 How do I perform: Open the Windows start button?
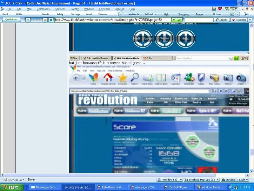click(11, 187)
